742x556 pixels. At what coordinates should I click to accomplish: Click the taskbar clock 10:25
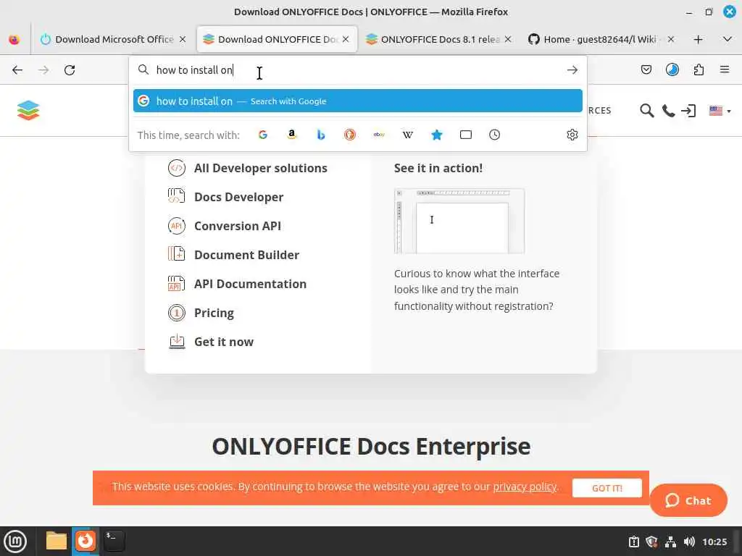pos(714,542)
